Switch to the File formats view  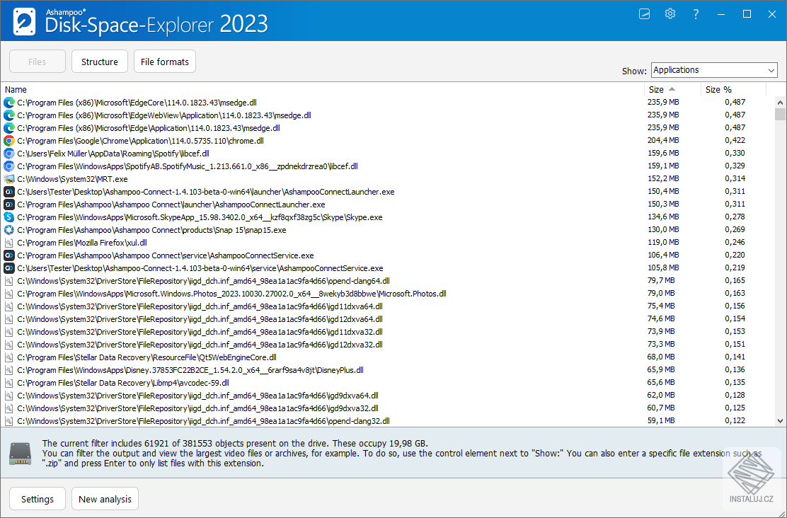click(x=165, y=62)
